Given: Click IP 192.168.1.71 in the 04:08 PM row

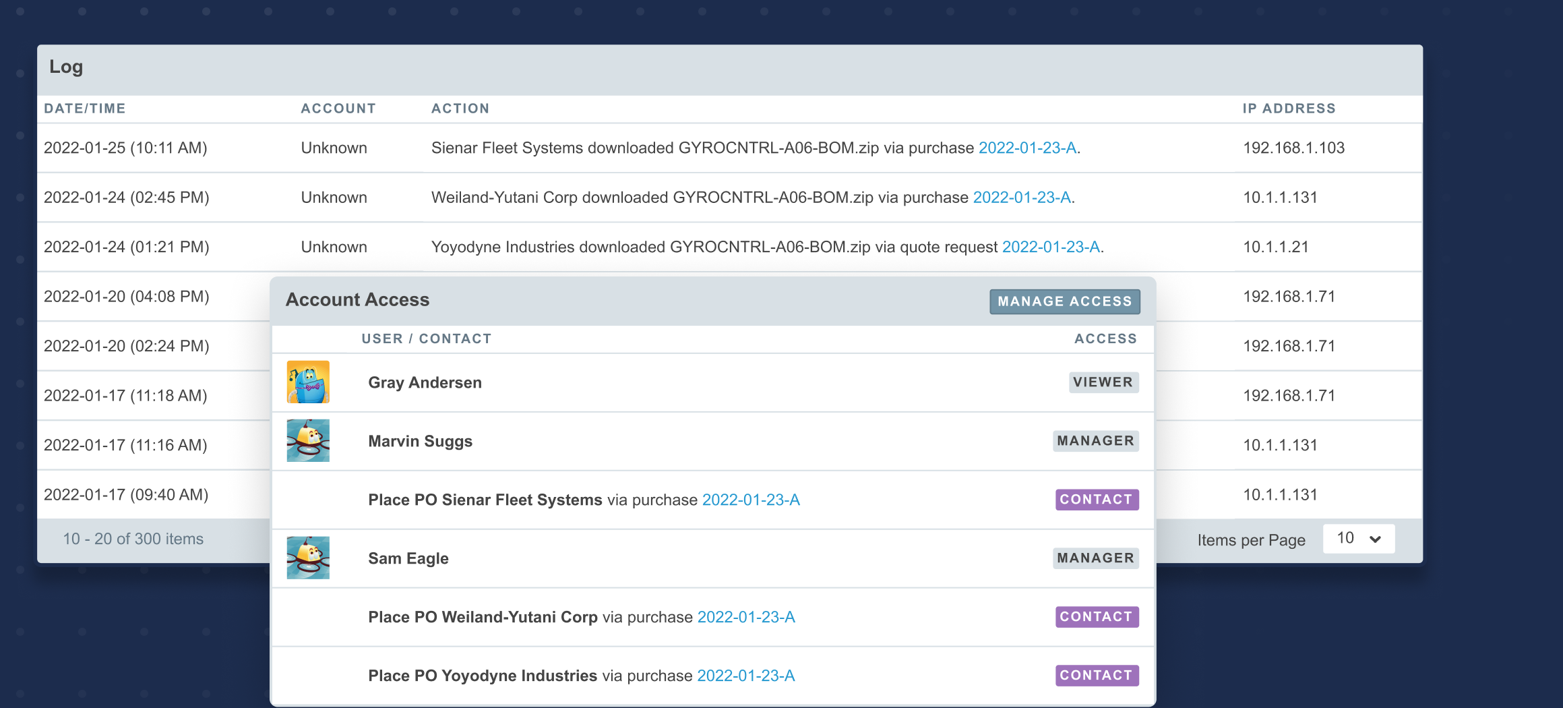Looking at the screenshot, I should tap(1289, 297).
